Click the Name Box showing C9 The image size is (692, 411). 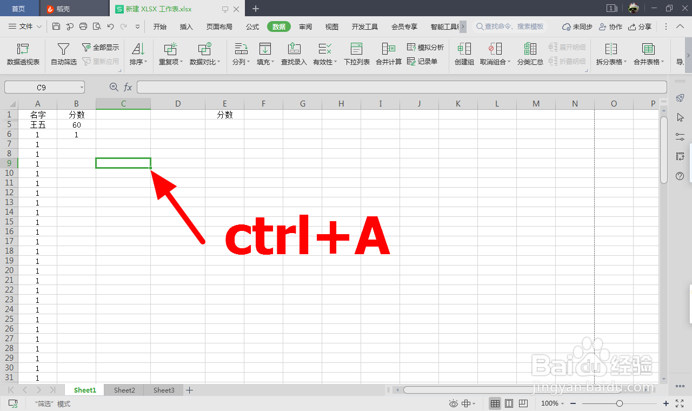point(41,87)
